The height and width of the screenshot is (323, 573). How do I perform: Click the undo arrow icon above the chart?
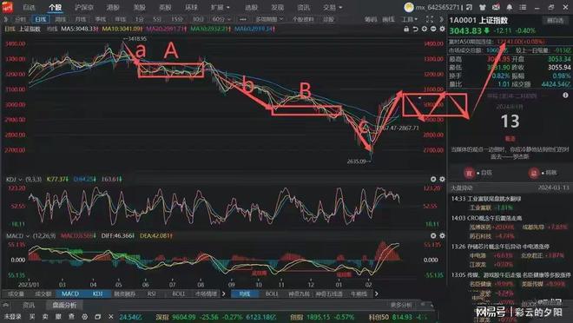(x=415, y=29)
